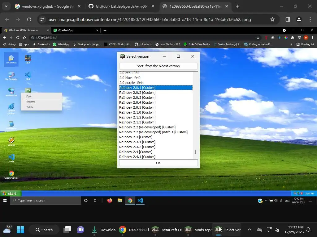Open the network display tray icon
Viewport: 317px width, 237px height.
pos(269,230)
